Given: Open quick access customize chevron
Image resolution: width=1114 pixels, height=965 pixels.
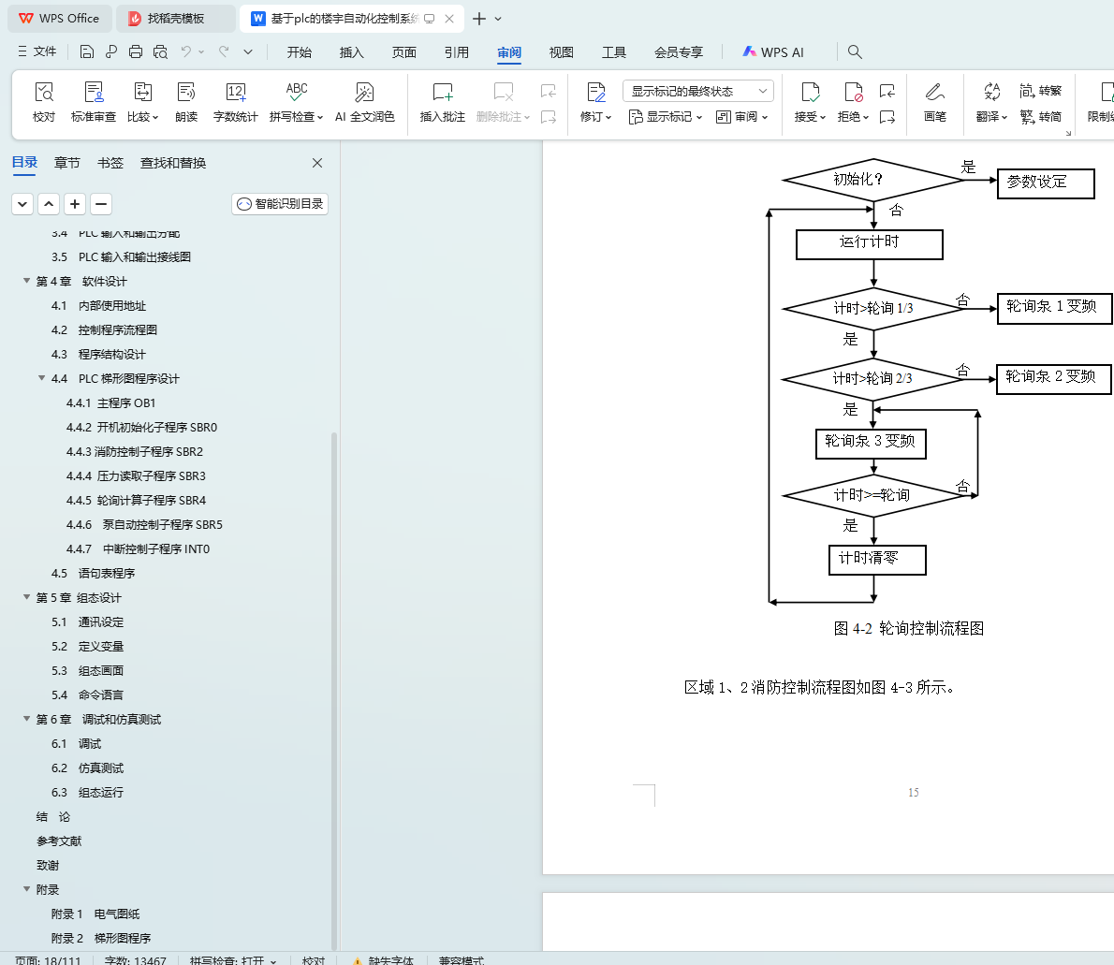Looking at the screenshot, I should click(248, 51).
